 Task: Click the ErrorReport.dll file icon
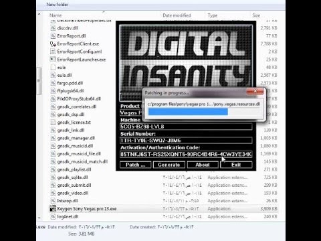[x=53, y=35]
